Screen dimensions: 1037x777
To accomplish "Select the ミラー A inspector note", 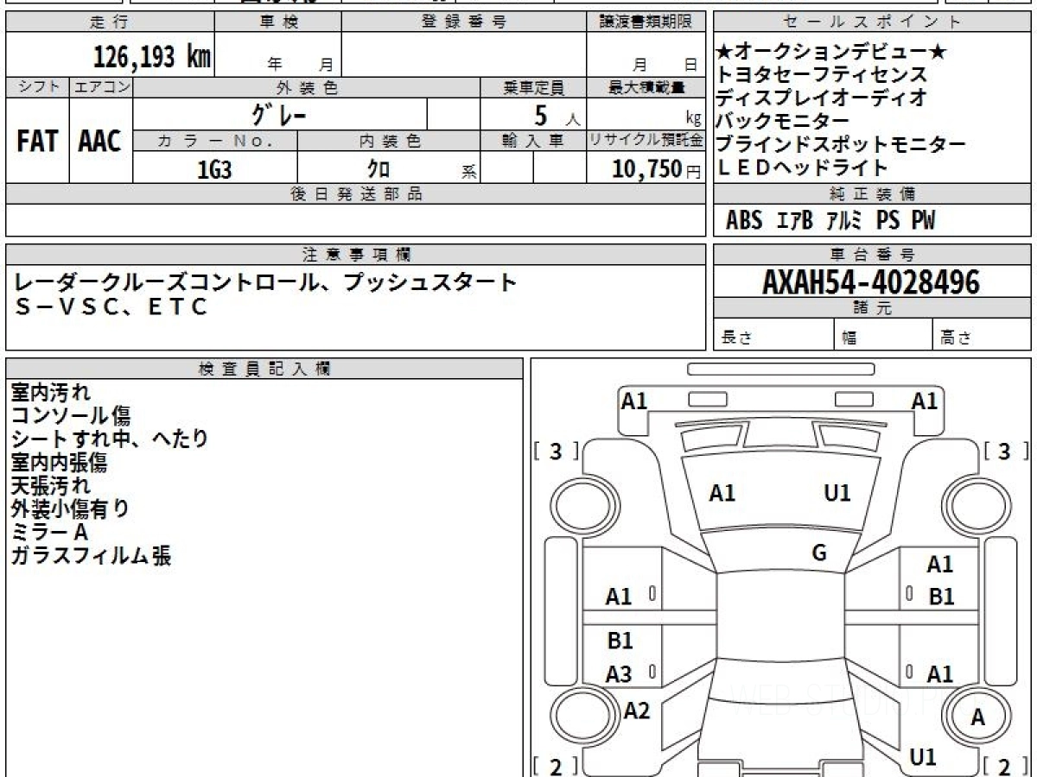I will [x=49, y=533].
